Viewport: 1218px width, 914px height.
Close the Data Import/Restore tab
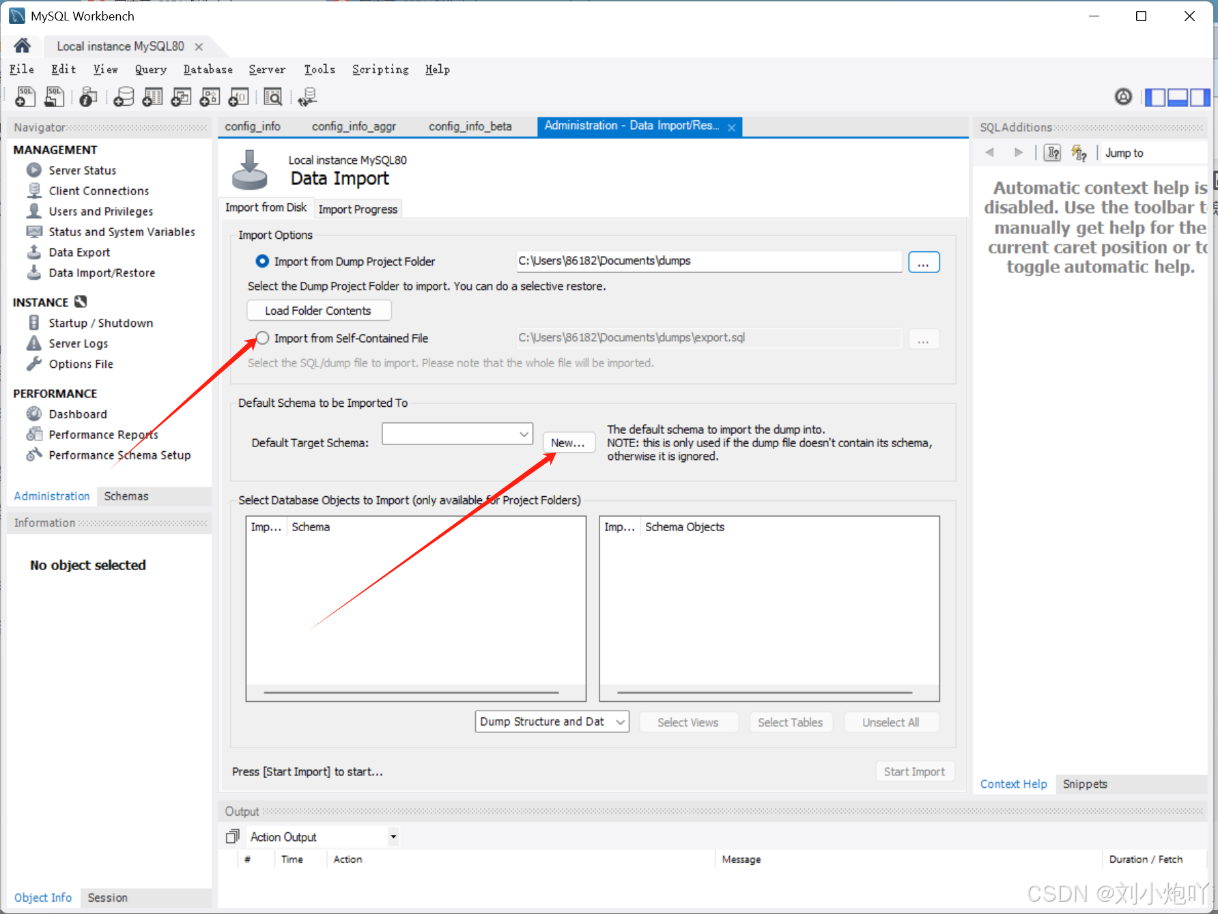pyautogui.click(x=731, y=127)
